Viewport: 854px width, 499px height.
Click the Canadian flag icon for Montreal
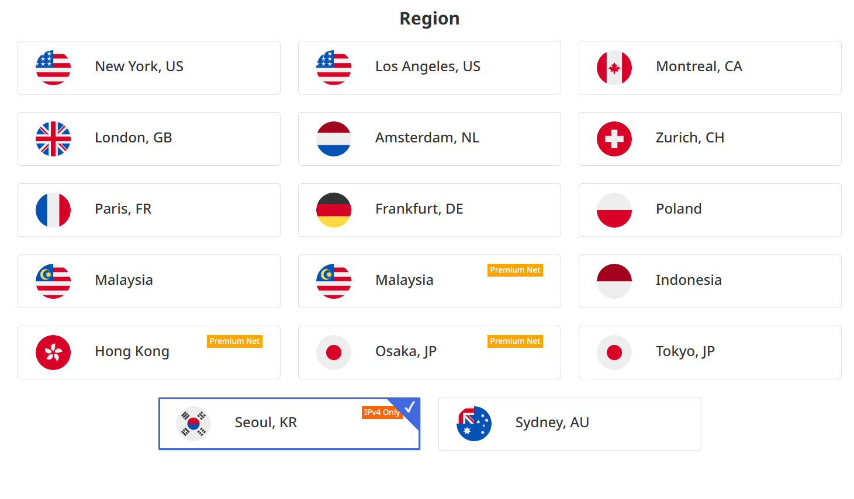[x=614, y=68]
